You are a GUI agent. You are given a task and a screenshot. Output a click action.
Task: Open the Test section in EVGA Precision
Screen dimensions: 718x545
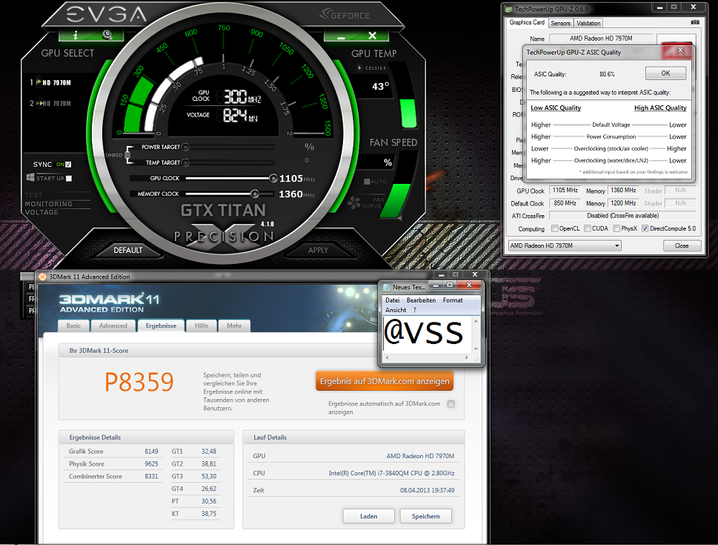click(x=33, y=195)
